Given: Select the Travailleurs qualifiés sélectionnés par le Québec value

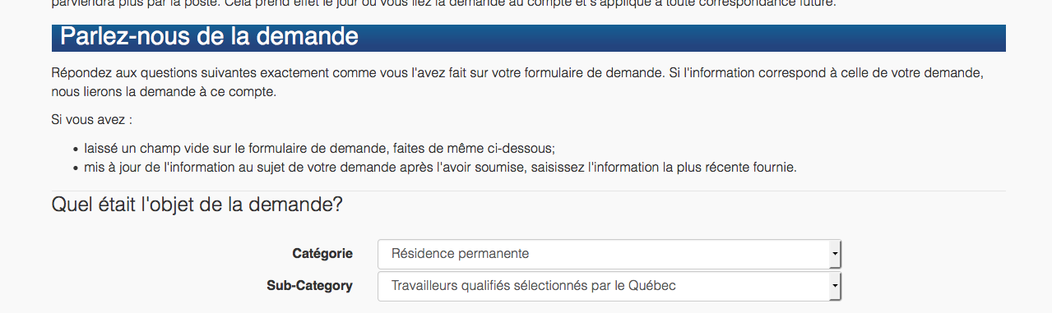Looking at the screenshot, I should click(534, 286).
